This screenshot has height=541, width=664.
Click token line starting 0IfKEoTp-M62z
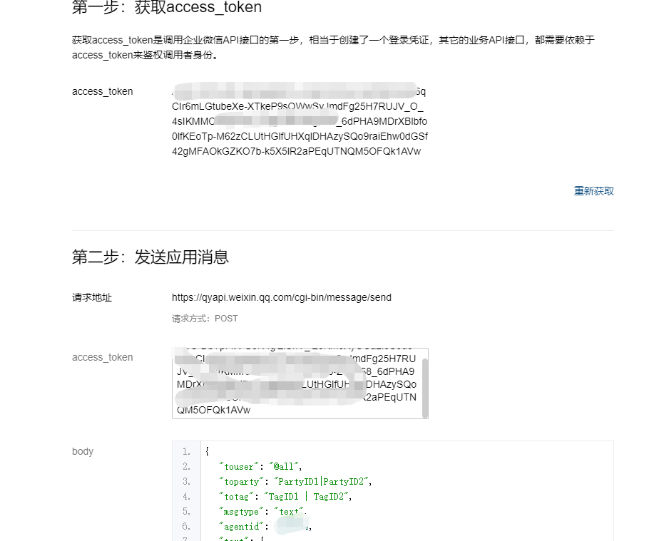tap(300, 136)
